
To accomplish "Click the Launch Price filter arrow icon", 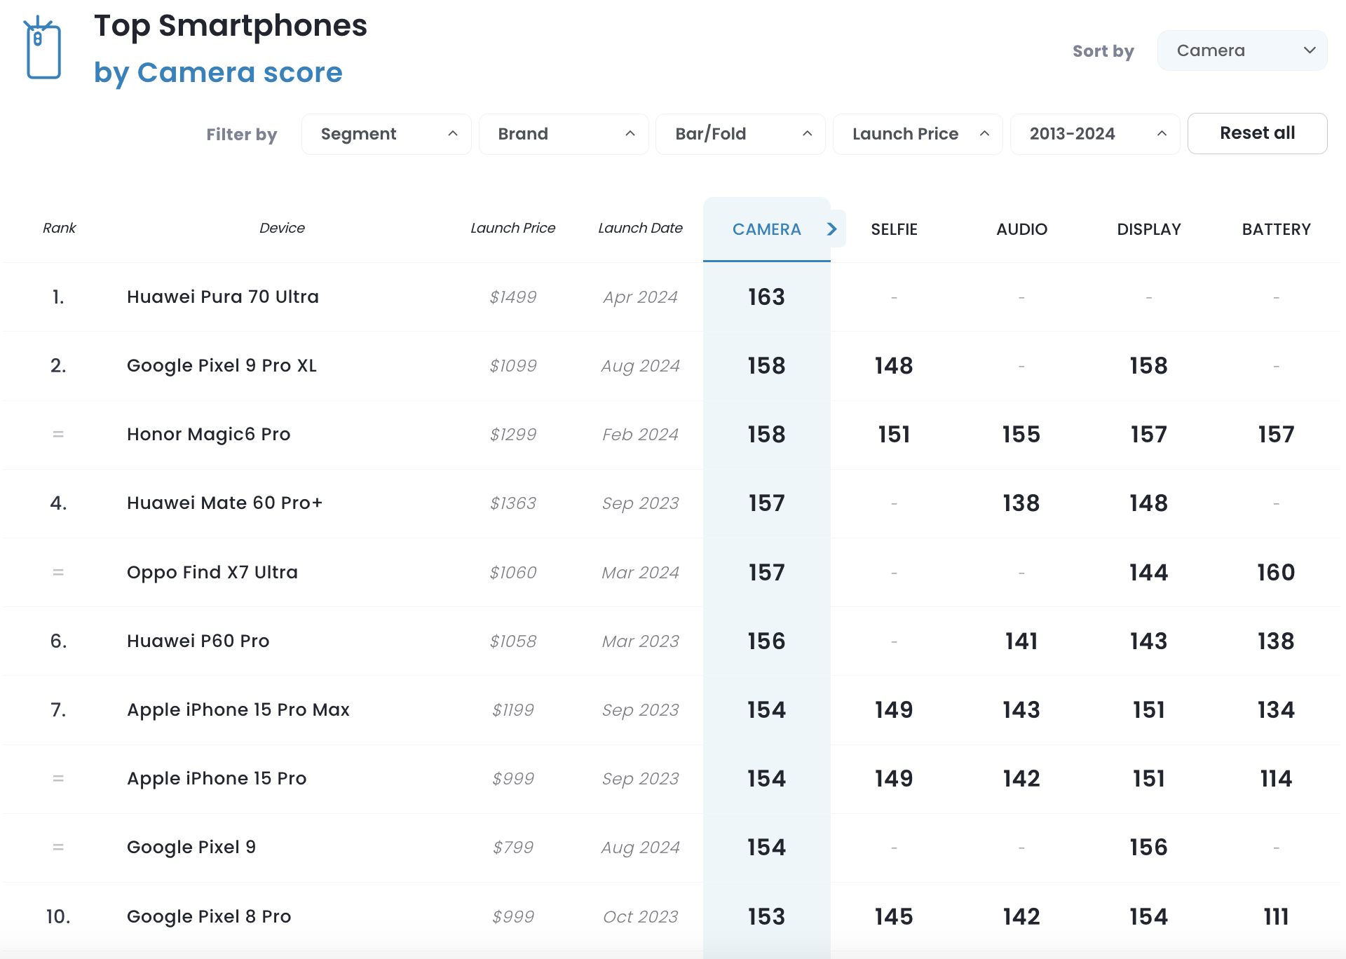I will pos(985,133).
